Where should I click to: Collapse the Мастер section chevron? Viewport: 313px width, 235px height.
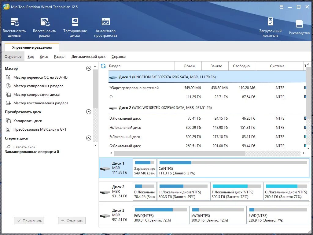tap(89, 68)
